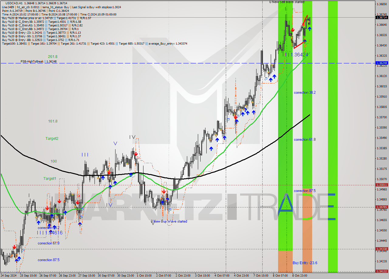Click the 7 Oct 15:00 time label

(x=261, y=276)
